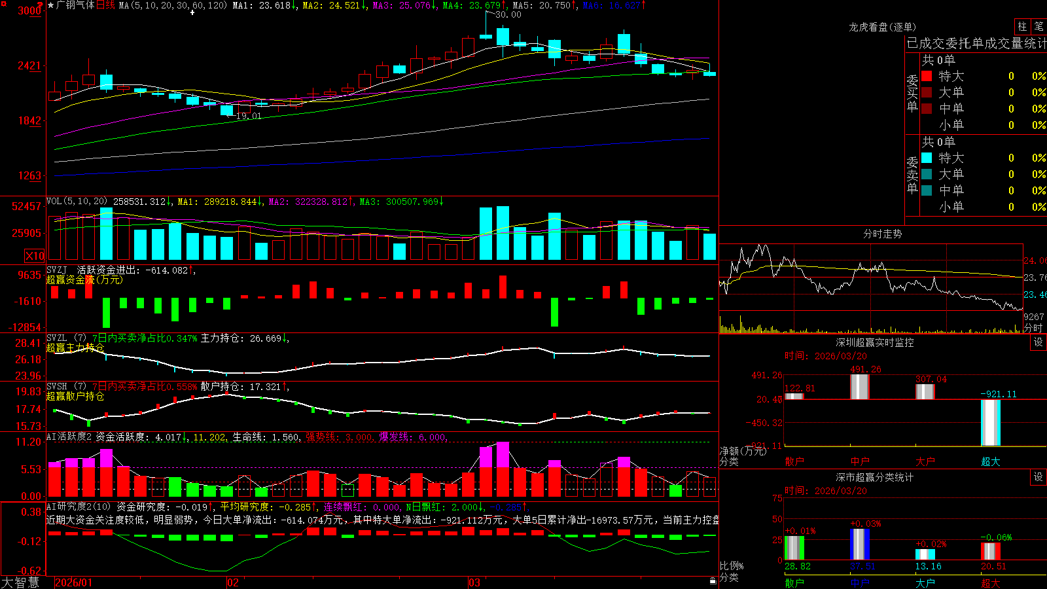Viewport: 1047px width, 589px height.
Task: Select 中户 in 深圳超赢实时监控 chart
Action: pos(860,461)
